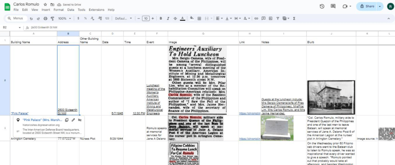The image size is (395, 165).
Task: Toggle strikethrough formatting
Action: (175, 19)
